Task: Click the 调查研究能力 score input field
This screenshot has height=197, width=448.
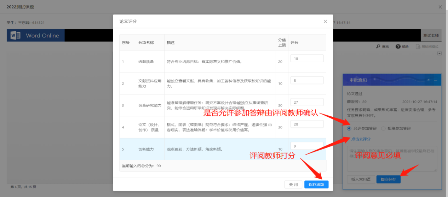Action: (307, 102)
